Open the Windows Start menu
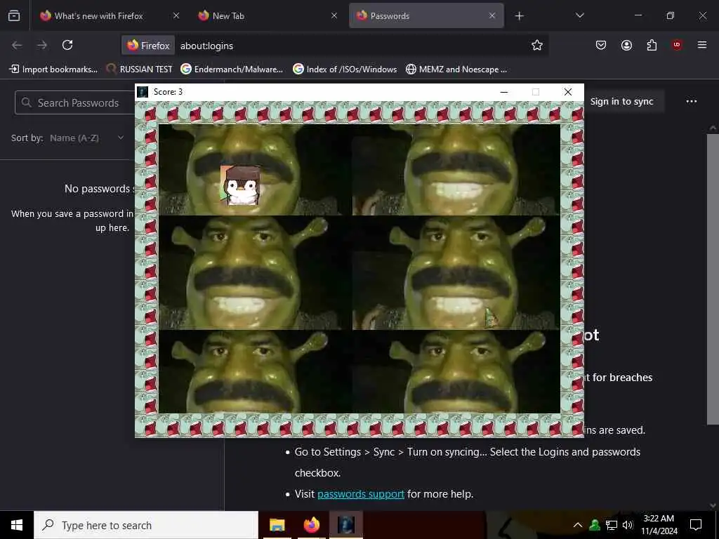The height and width of the screenshot is (539, 719). coord(17,525)
